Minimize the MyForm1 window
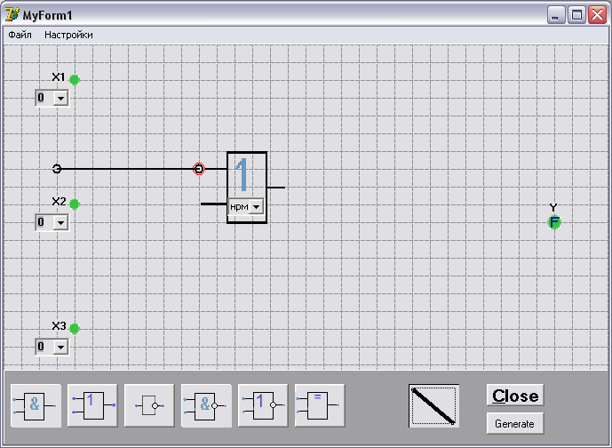Viewport: 612px width, 448px height. point(556,15)
